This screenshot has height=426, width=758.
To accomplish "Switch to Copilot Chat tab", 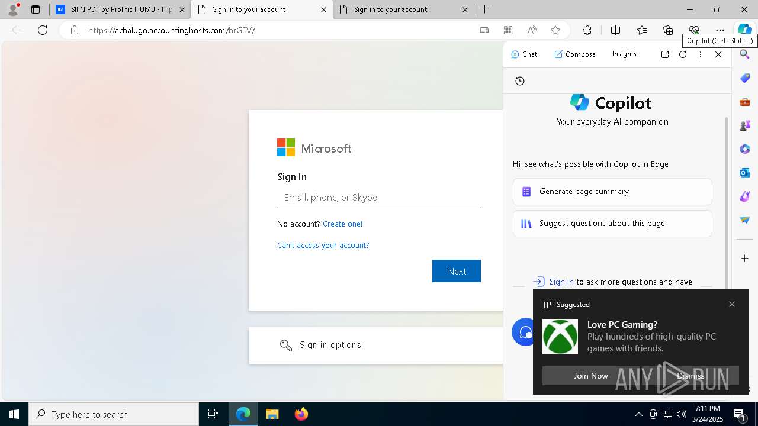I will (x=524, y=54).
